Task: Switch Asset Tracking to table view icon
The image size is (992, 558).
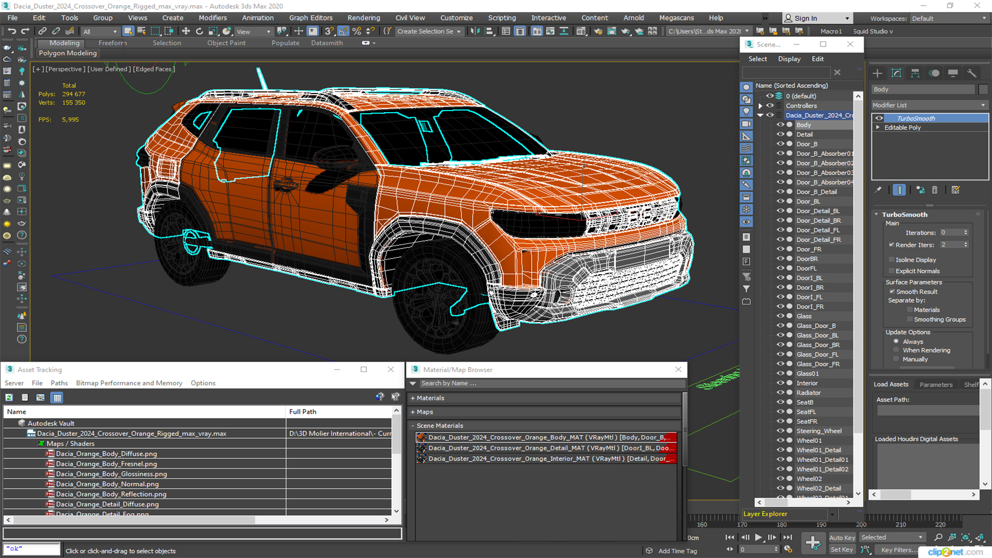Action: pos(57,397)
